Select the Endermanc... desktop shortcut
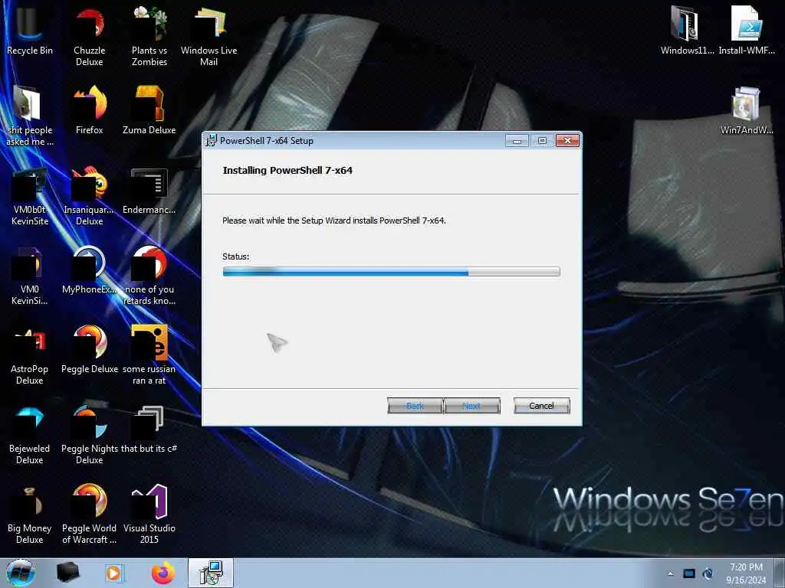Screen dimensions: 785x588 click(x=149, y=190)
